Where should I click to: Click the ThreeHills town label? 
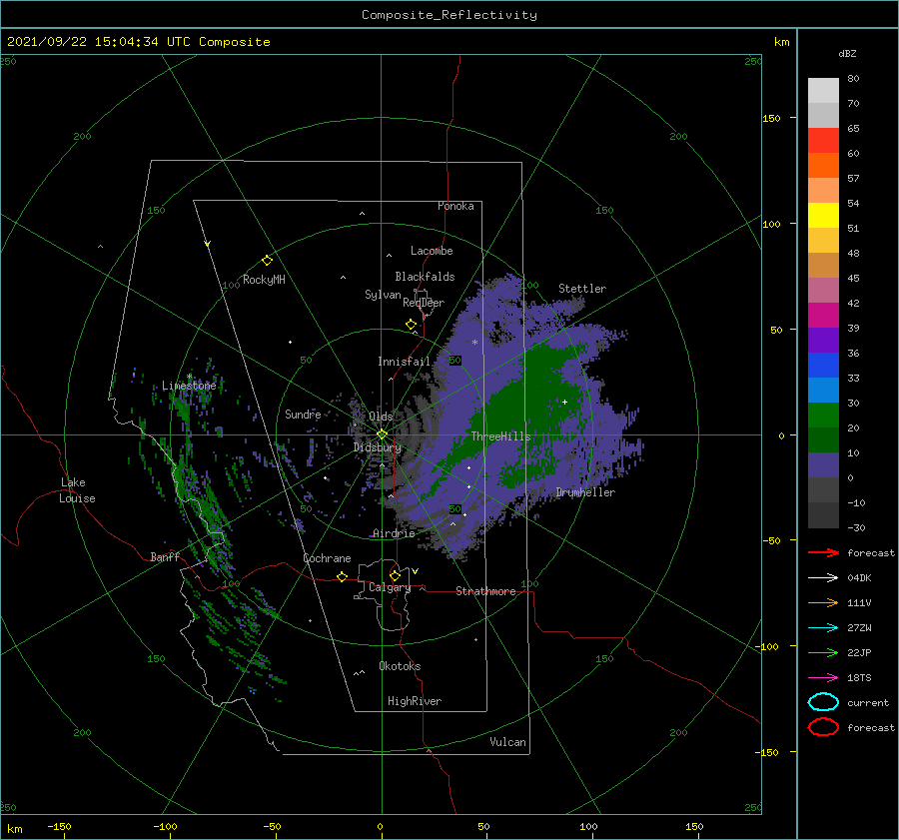tap(500, 436)
